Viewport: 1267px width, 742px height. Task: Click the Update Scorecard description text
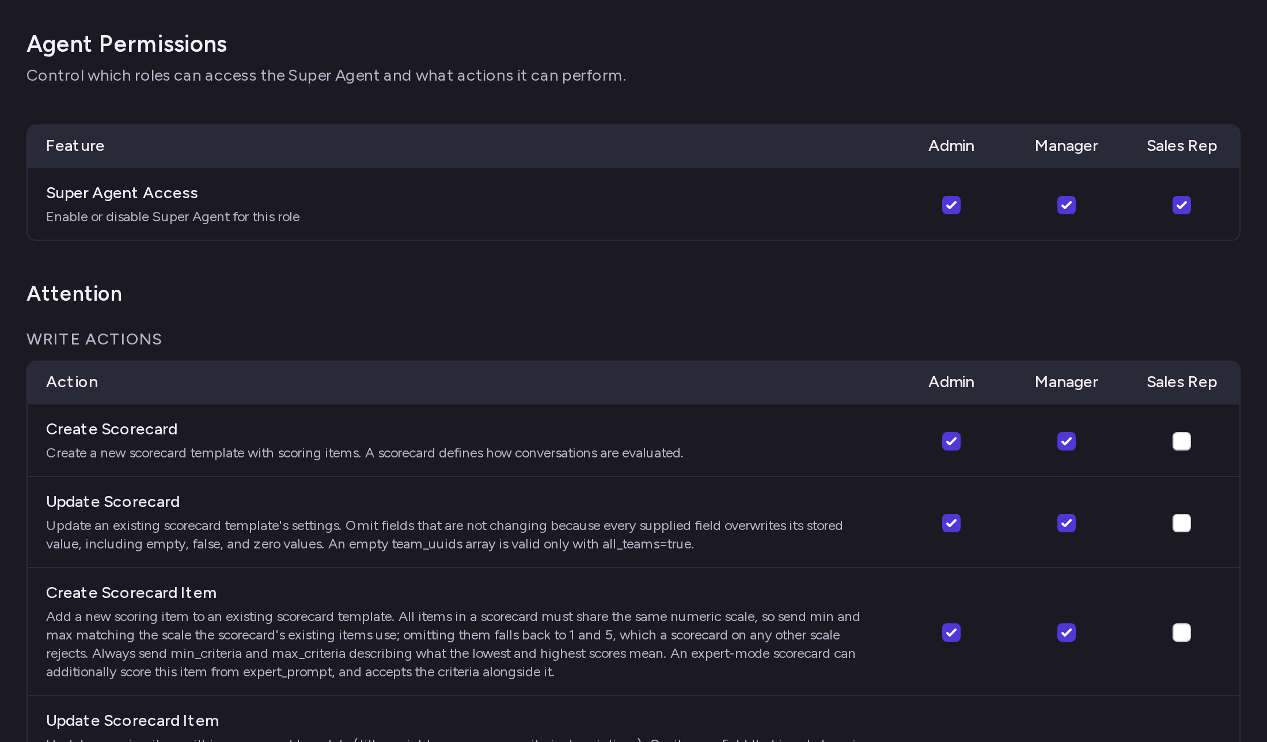point(444,535)
